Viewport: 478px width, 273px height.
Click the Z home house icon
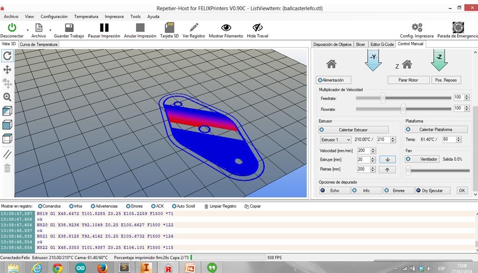pos(407,64)
